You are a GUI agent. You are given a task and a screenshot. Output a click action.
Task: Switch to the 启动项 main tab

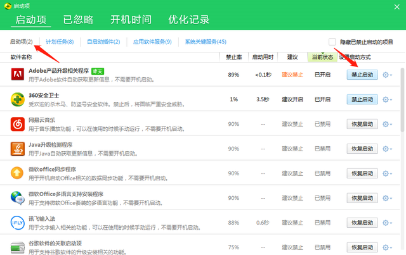click(31, 20)
